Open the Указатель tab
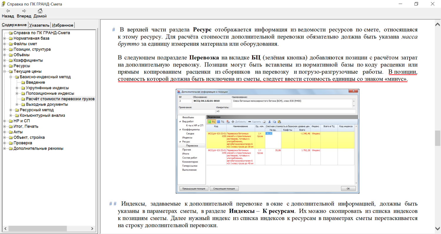This screenshot has height=234, width=441. tap(39, 25)
